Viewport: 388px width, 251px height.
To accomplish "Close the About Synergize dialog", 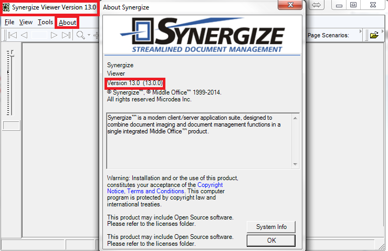I will click(x=290, y=5).
